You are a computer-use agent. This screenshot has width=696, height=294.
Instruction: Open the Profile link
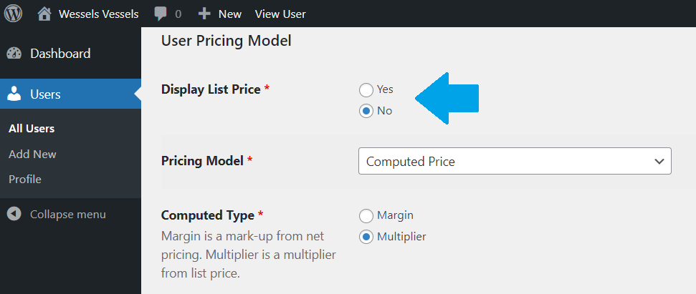[25, 180]
